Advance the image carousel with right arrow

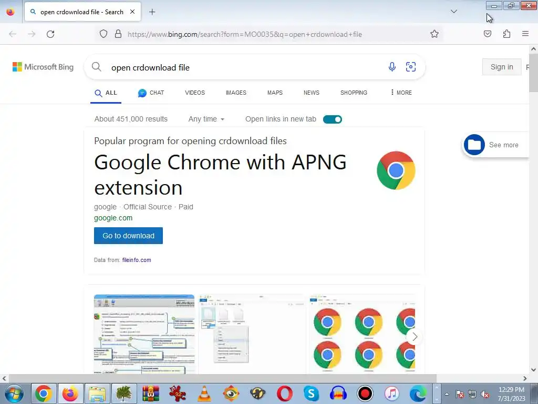click(x=415, y=337)
